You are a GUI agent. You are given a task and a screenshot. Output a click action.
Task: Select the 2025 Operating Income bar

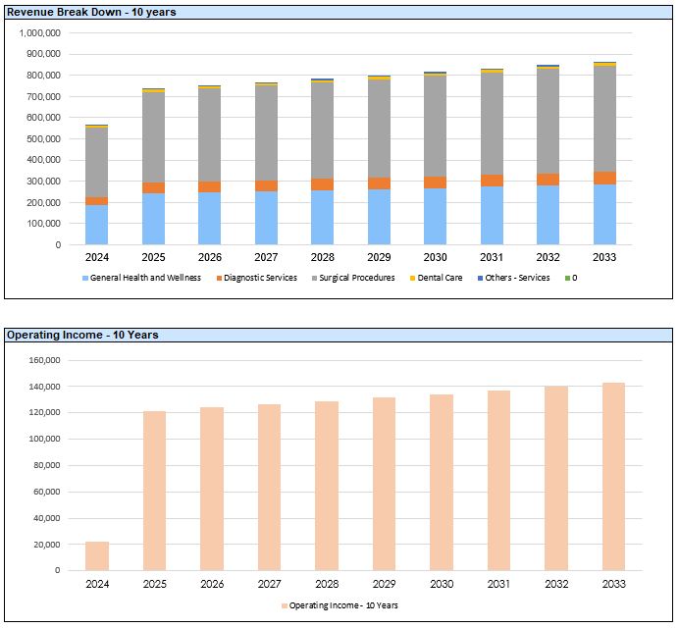pos(154,491)
